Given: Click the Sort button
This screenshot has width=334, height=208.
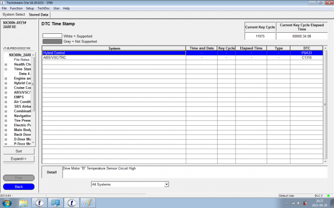Looking at the screenshot, I should (19, 151).
